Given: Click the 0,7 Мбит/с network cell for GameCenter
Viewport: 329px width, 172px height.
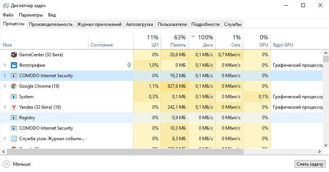Looking at the screenshot, I should 229,55.
